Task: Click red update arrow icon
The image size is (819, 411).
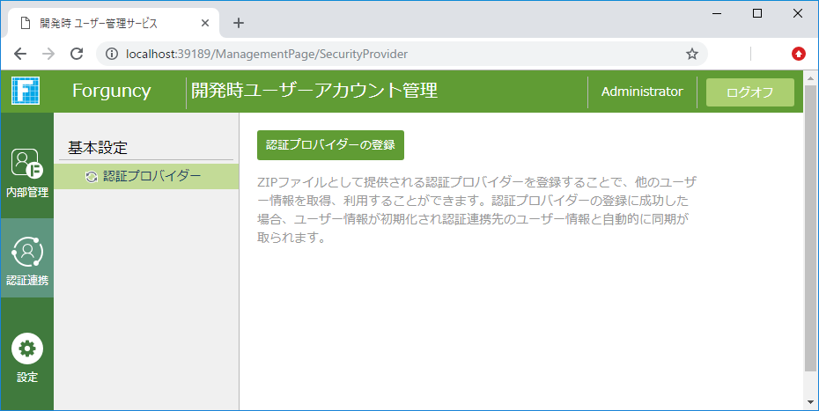Action: [799, 54]
